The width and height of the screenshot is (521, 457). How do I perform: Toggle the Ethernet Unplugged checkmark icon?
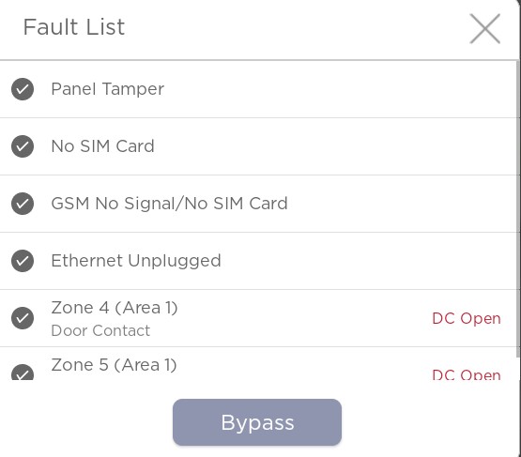[23, 261]
